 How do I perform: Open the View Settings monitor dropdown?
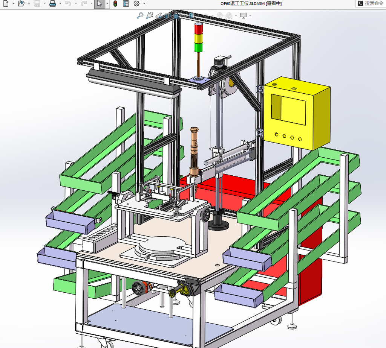(250, 16)
